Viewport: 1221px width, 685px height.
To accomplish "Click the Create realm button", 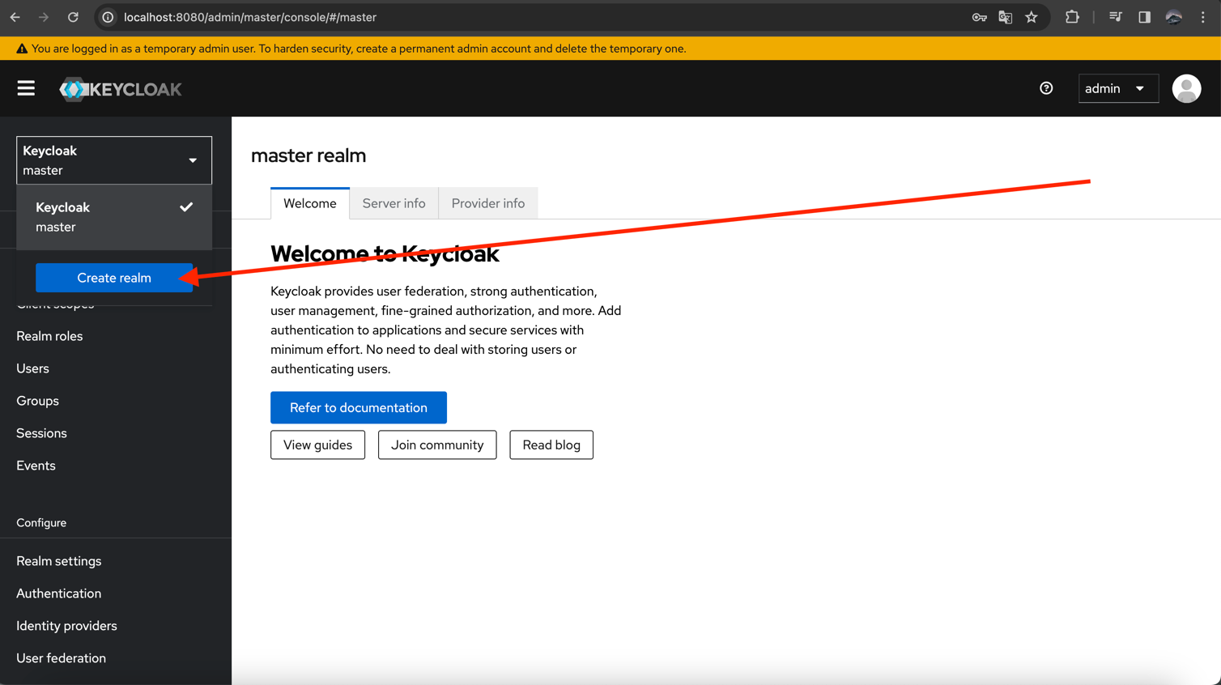I will [x=114, y=278].
